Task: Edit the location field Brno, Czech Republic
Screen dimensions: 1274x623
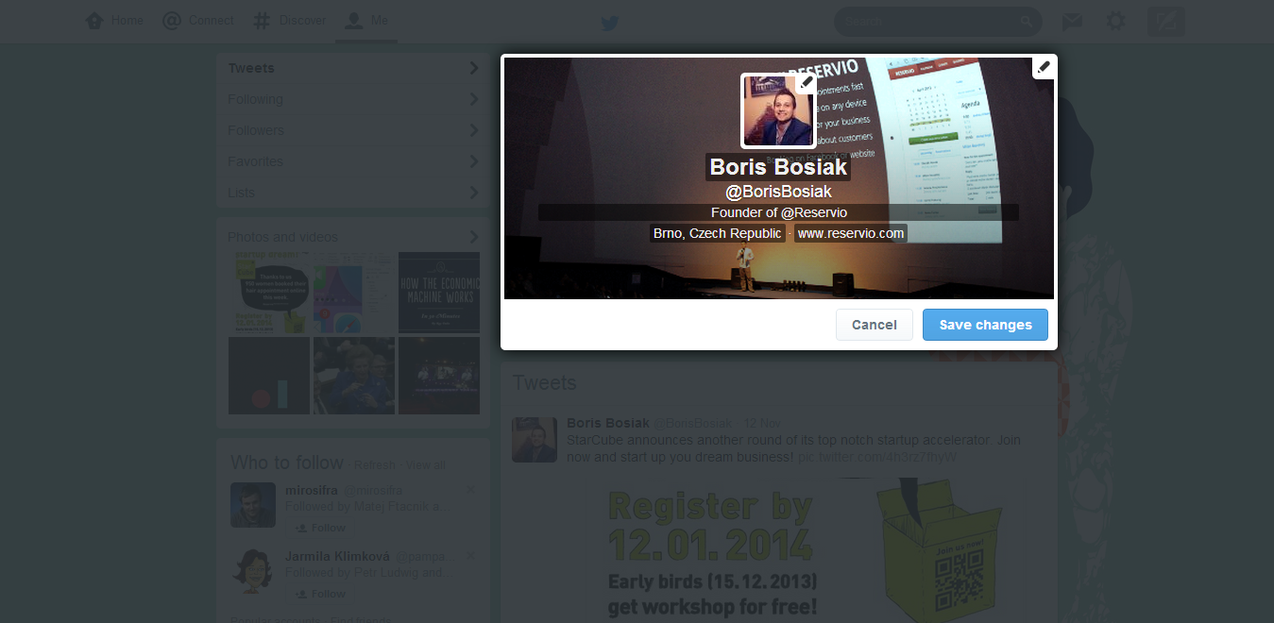Action: pyautogui.click(x=718, y=233)
